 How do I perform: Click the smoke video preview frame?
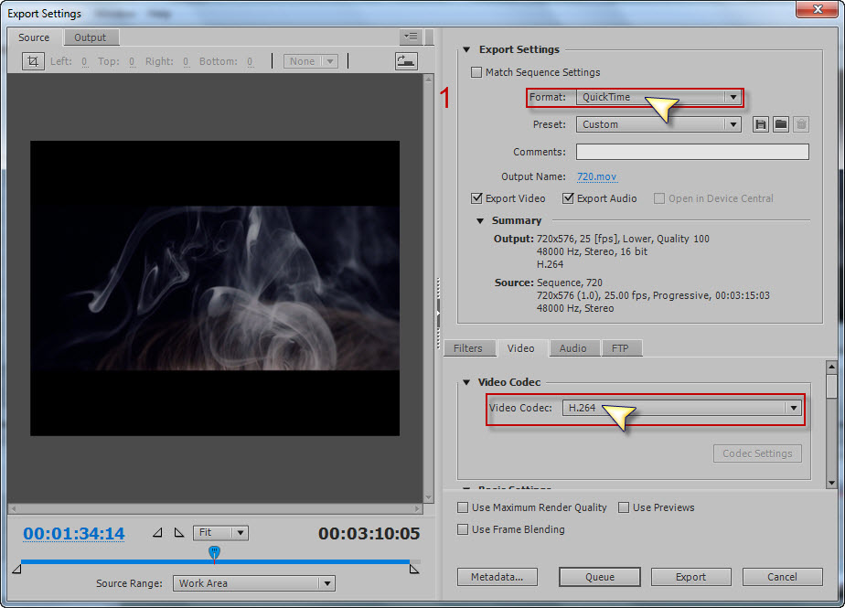point(215,288)
